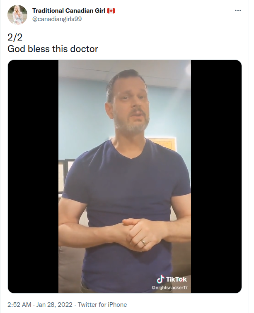Play the embedded video of the man
Viewport: 254px width, 313px height.
pos(125,177)
